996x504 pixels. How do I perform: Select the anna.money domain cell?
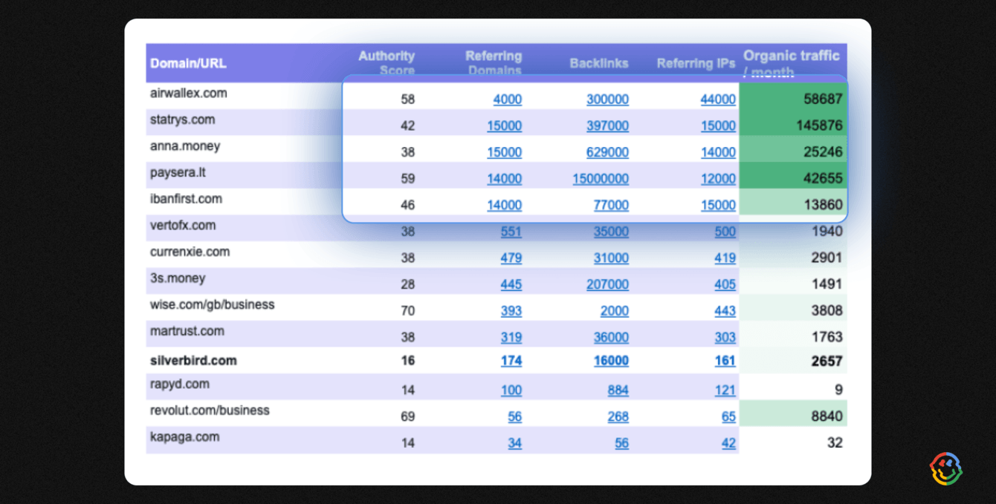coord(185,146)
